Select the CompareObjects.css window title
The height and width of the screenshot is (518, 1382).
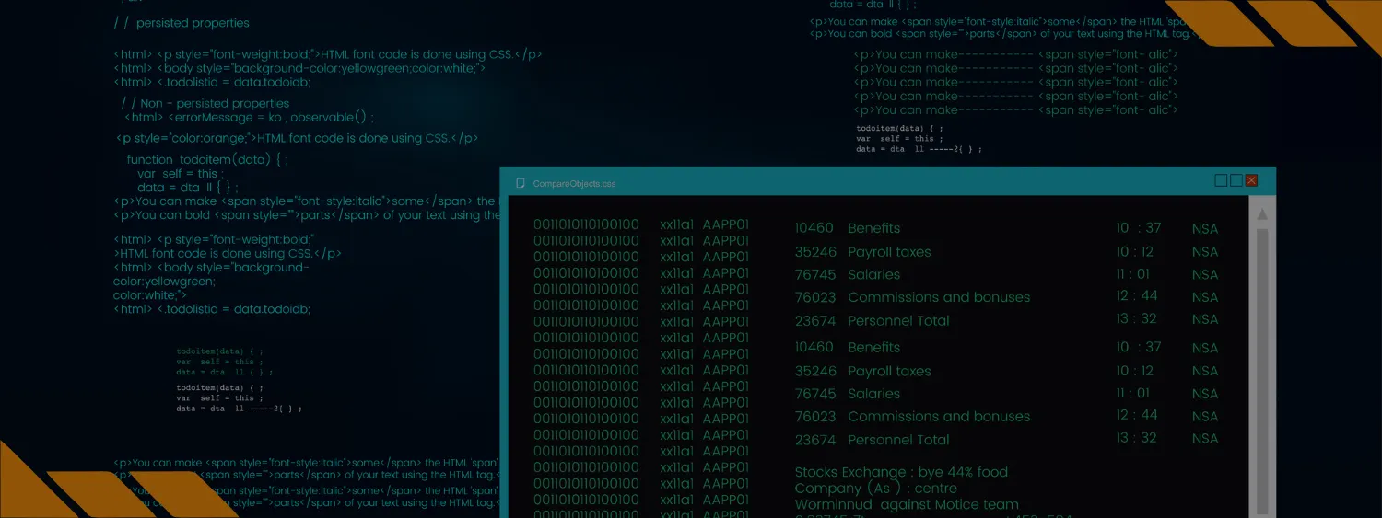574,184
